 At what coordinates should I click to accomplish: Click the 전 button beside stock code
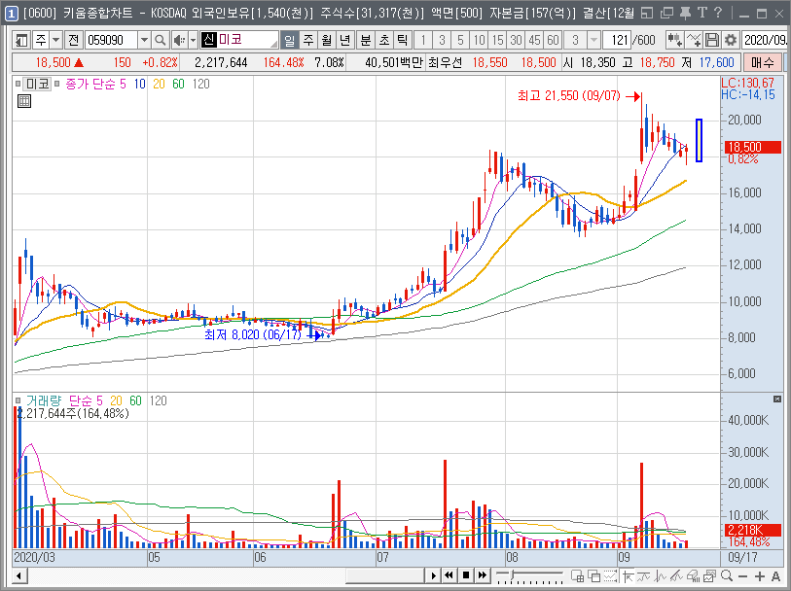pos(74,40)
